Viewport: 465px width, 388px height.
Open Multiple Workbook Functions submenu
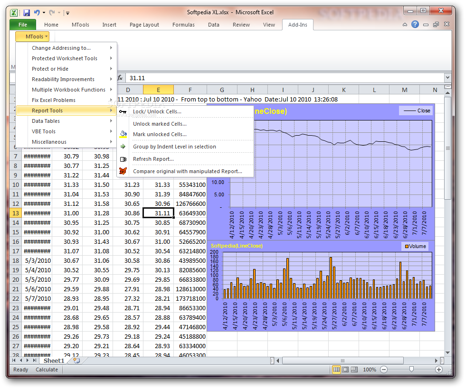point(66,90)
